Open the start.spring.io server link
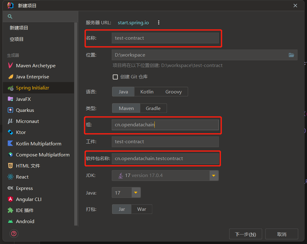Viewport: 307px width, 244px height. pos(133,22)
